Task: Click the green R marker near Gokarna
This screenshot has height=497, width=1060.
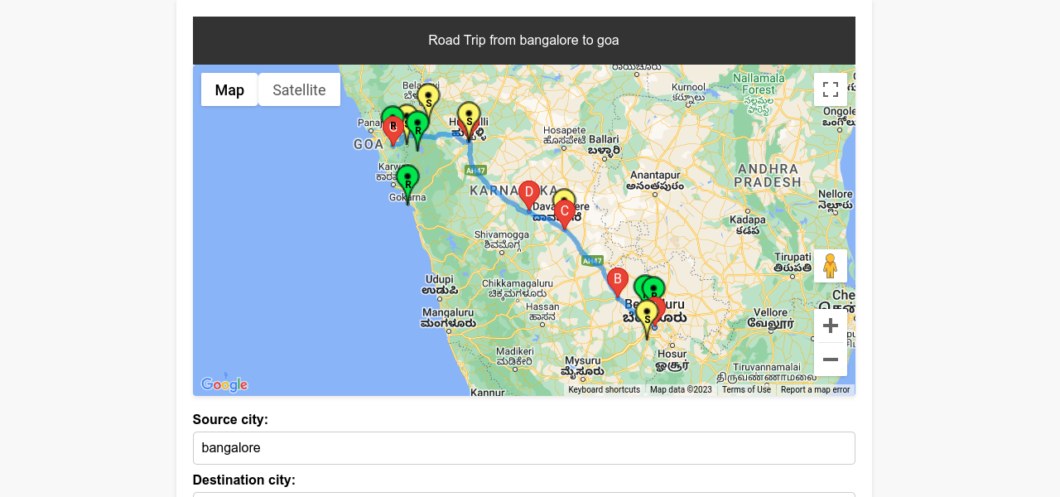Action: pos(407,180)
